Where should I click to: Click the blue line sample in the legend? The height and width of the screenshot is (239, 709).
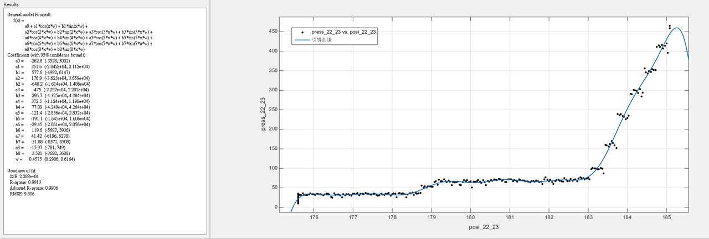coord(302,40)
